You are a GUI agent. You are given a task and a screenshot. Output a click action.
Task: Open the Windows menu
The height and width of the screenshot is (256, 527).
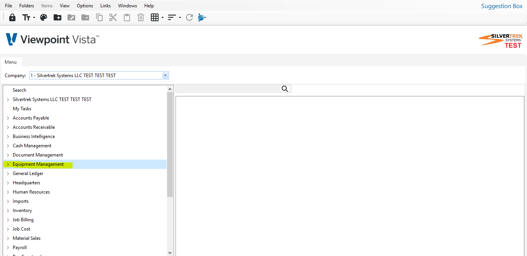(x=127, y=6)
